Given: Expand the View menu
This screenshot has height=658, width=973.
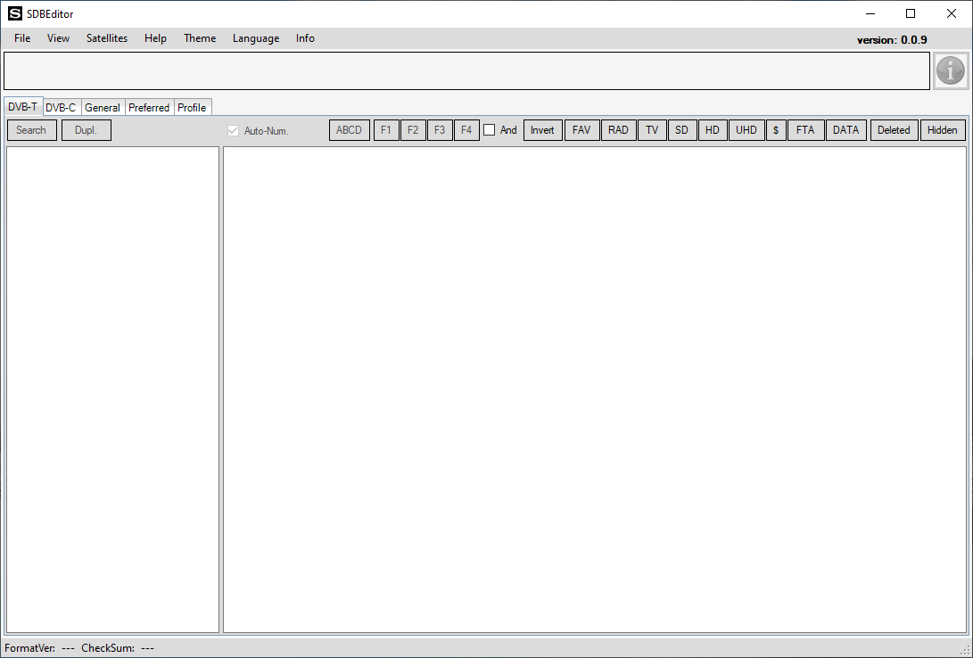Looking at the screenshot, I should 59,38.
